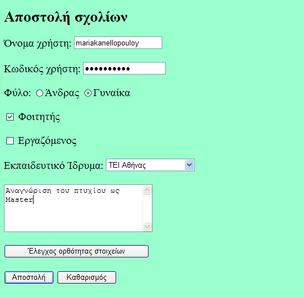The height and width of the screenshot is (298, 304).
Task: Click the textarea scroll down arrow
Action: pyautogui.click(x=147, y=226)
